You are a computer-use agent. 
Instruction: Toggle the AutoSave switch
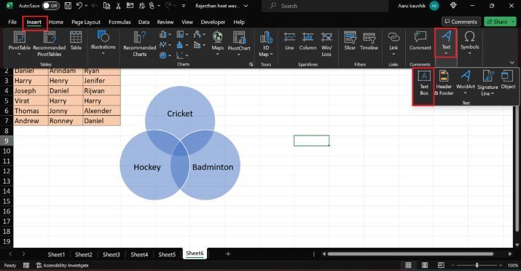(50, 6)
